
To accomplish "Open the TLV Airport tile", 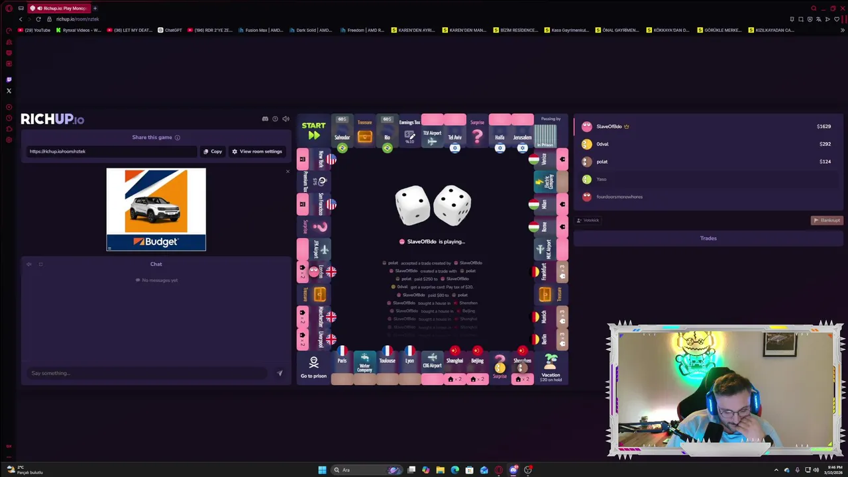I will (432, 131).
